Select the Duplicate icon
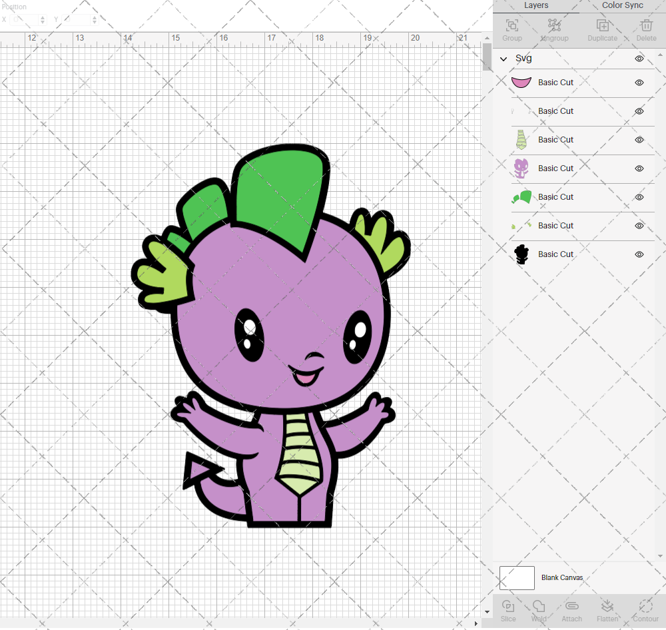 (x=603, y=30)
